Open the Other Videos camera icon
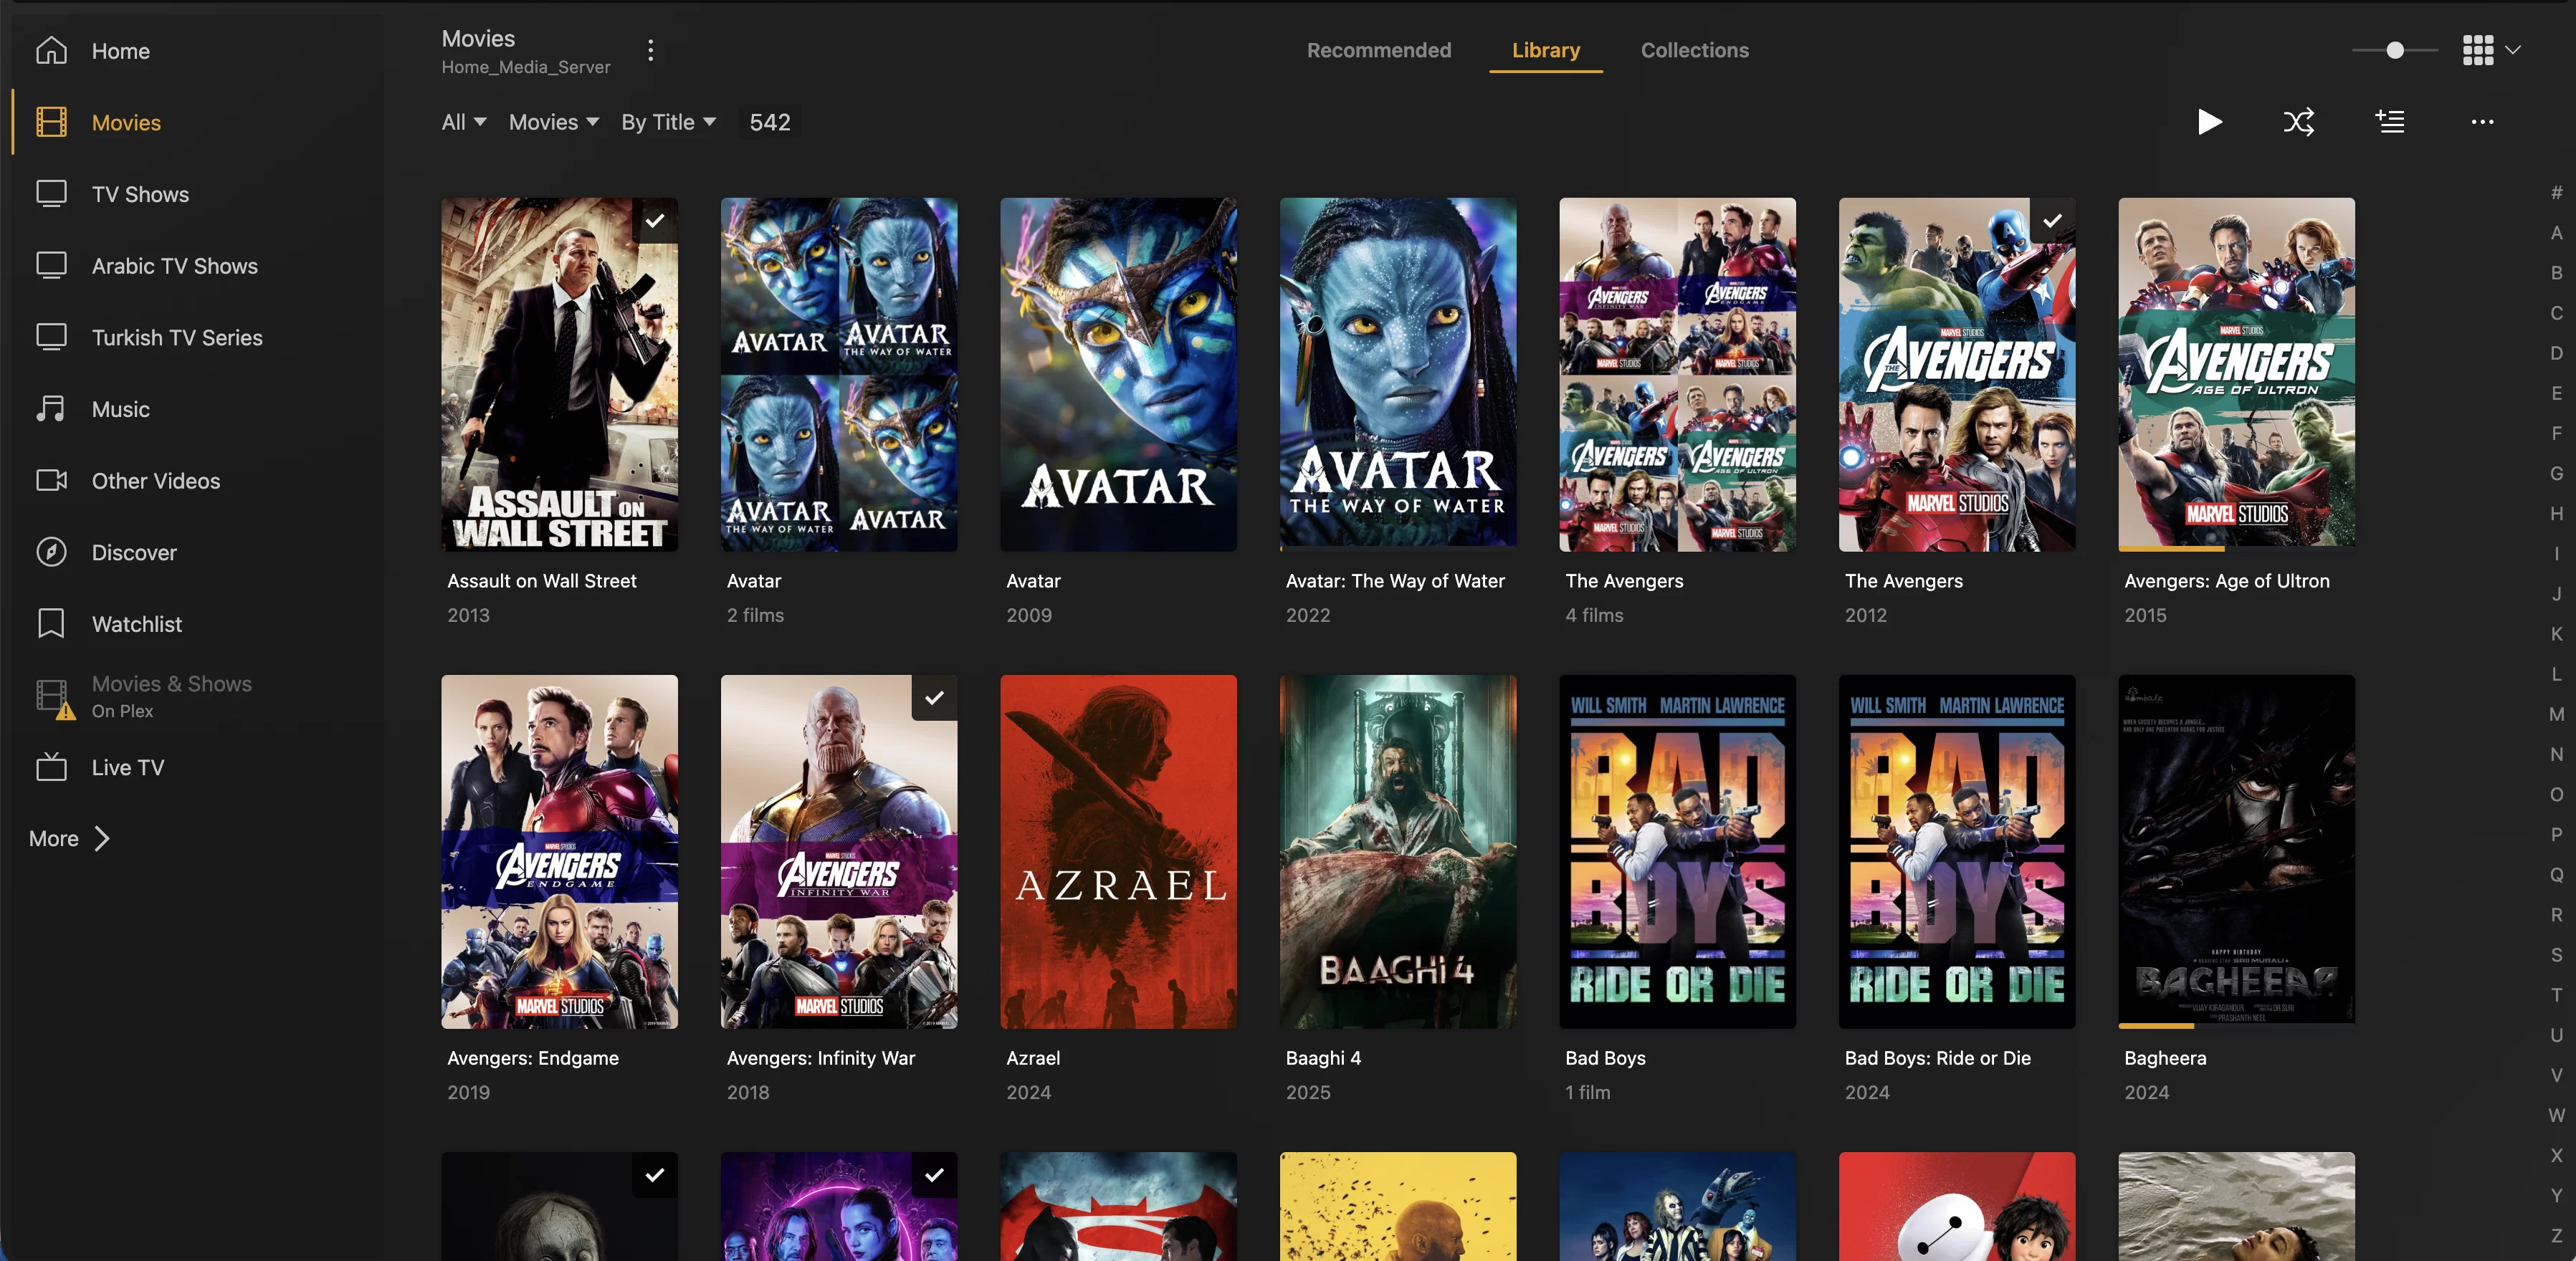Viewport: 2576px width, 1261px height. click(x=51, y=480)
